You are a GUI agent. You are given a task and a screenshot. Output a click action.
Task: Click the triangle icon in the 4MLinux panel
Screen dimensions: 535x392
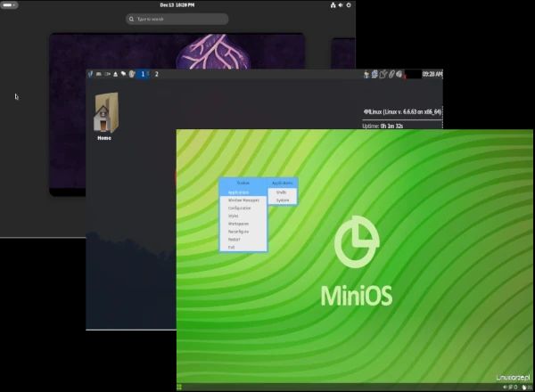pos(115,74)
